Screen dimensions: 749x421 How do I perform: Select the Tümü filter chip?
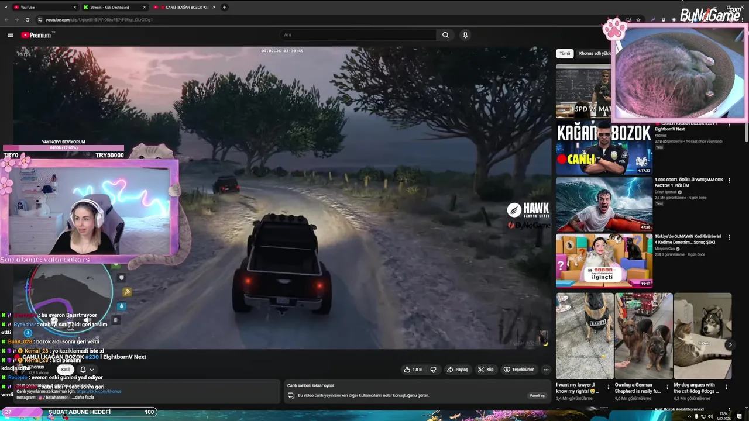tap(565, 53)
